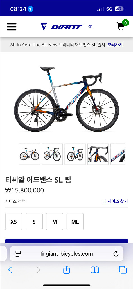Screen dimensions: 133x289
Task: Select size S
Action: click(34, 222)
